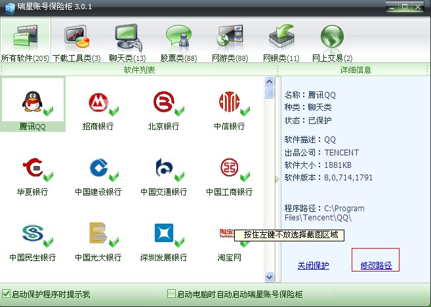Toggle 启动保护程序时提示我 checkbox

6,293
